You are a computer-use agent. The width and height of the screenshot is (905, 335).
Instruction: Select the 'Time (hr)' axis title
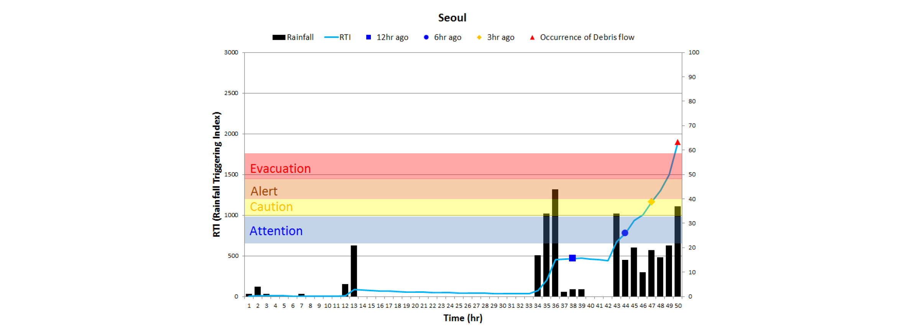463,318
